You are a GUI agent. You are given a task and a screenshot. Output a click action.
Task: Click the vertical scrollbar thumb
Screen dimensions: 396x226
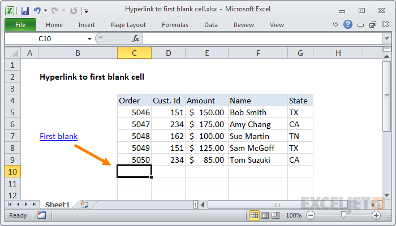386,96
